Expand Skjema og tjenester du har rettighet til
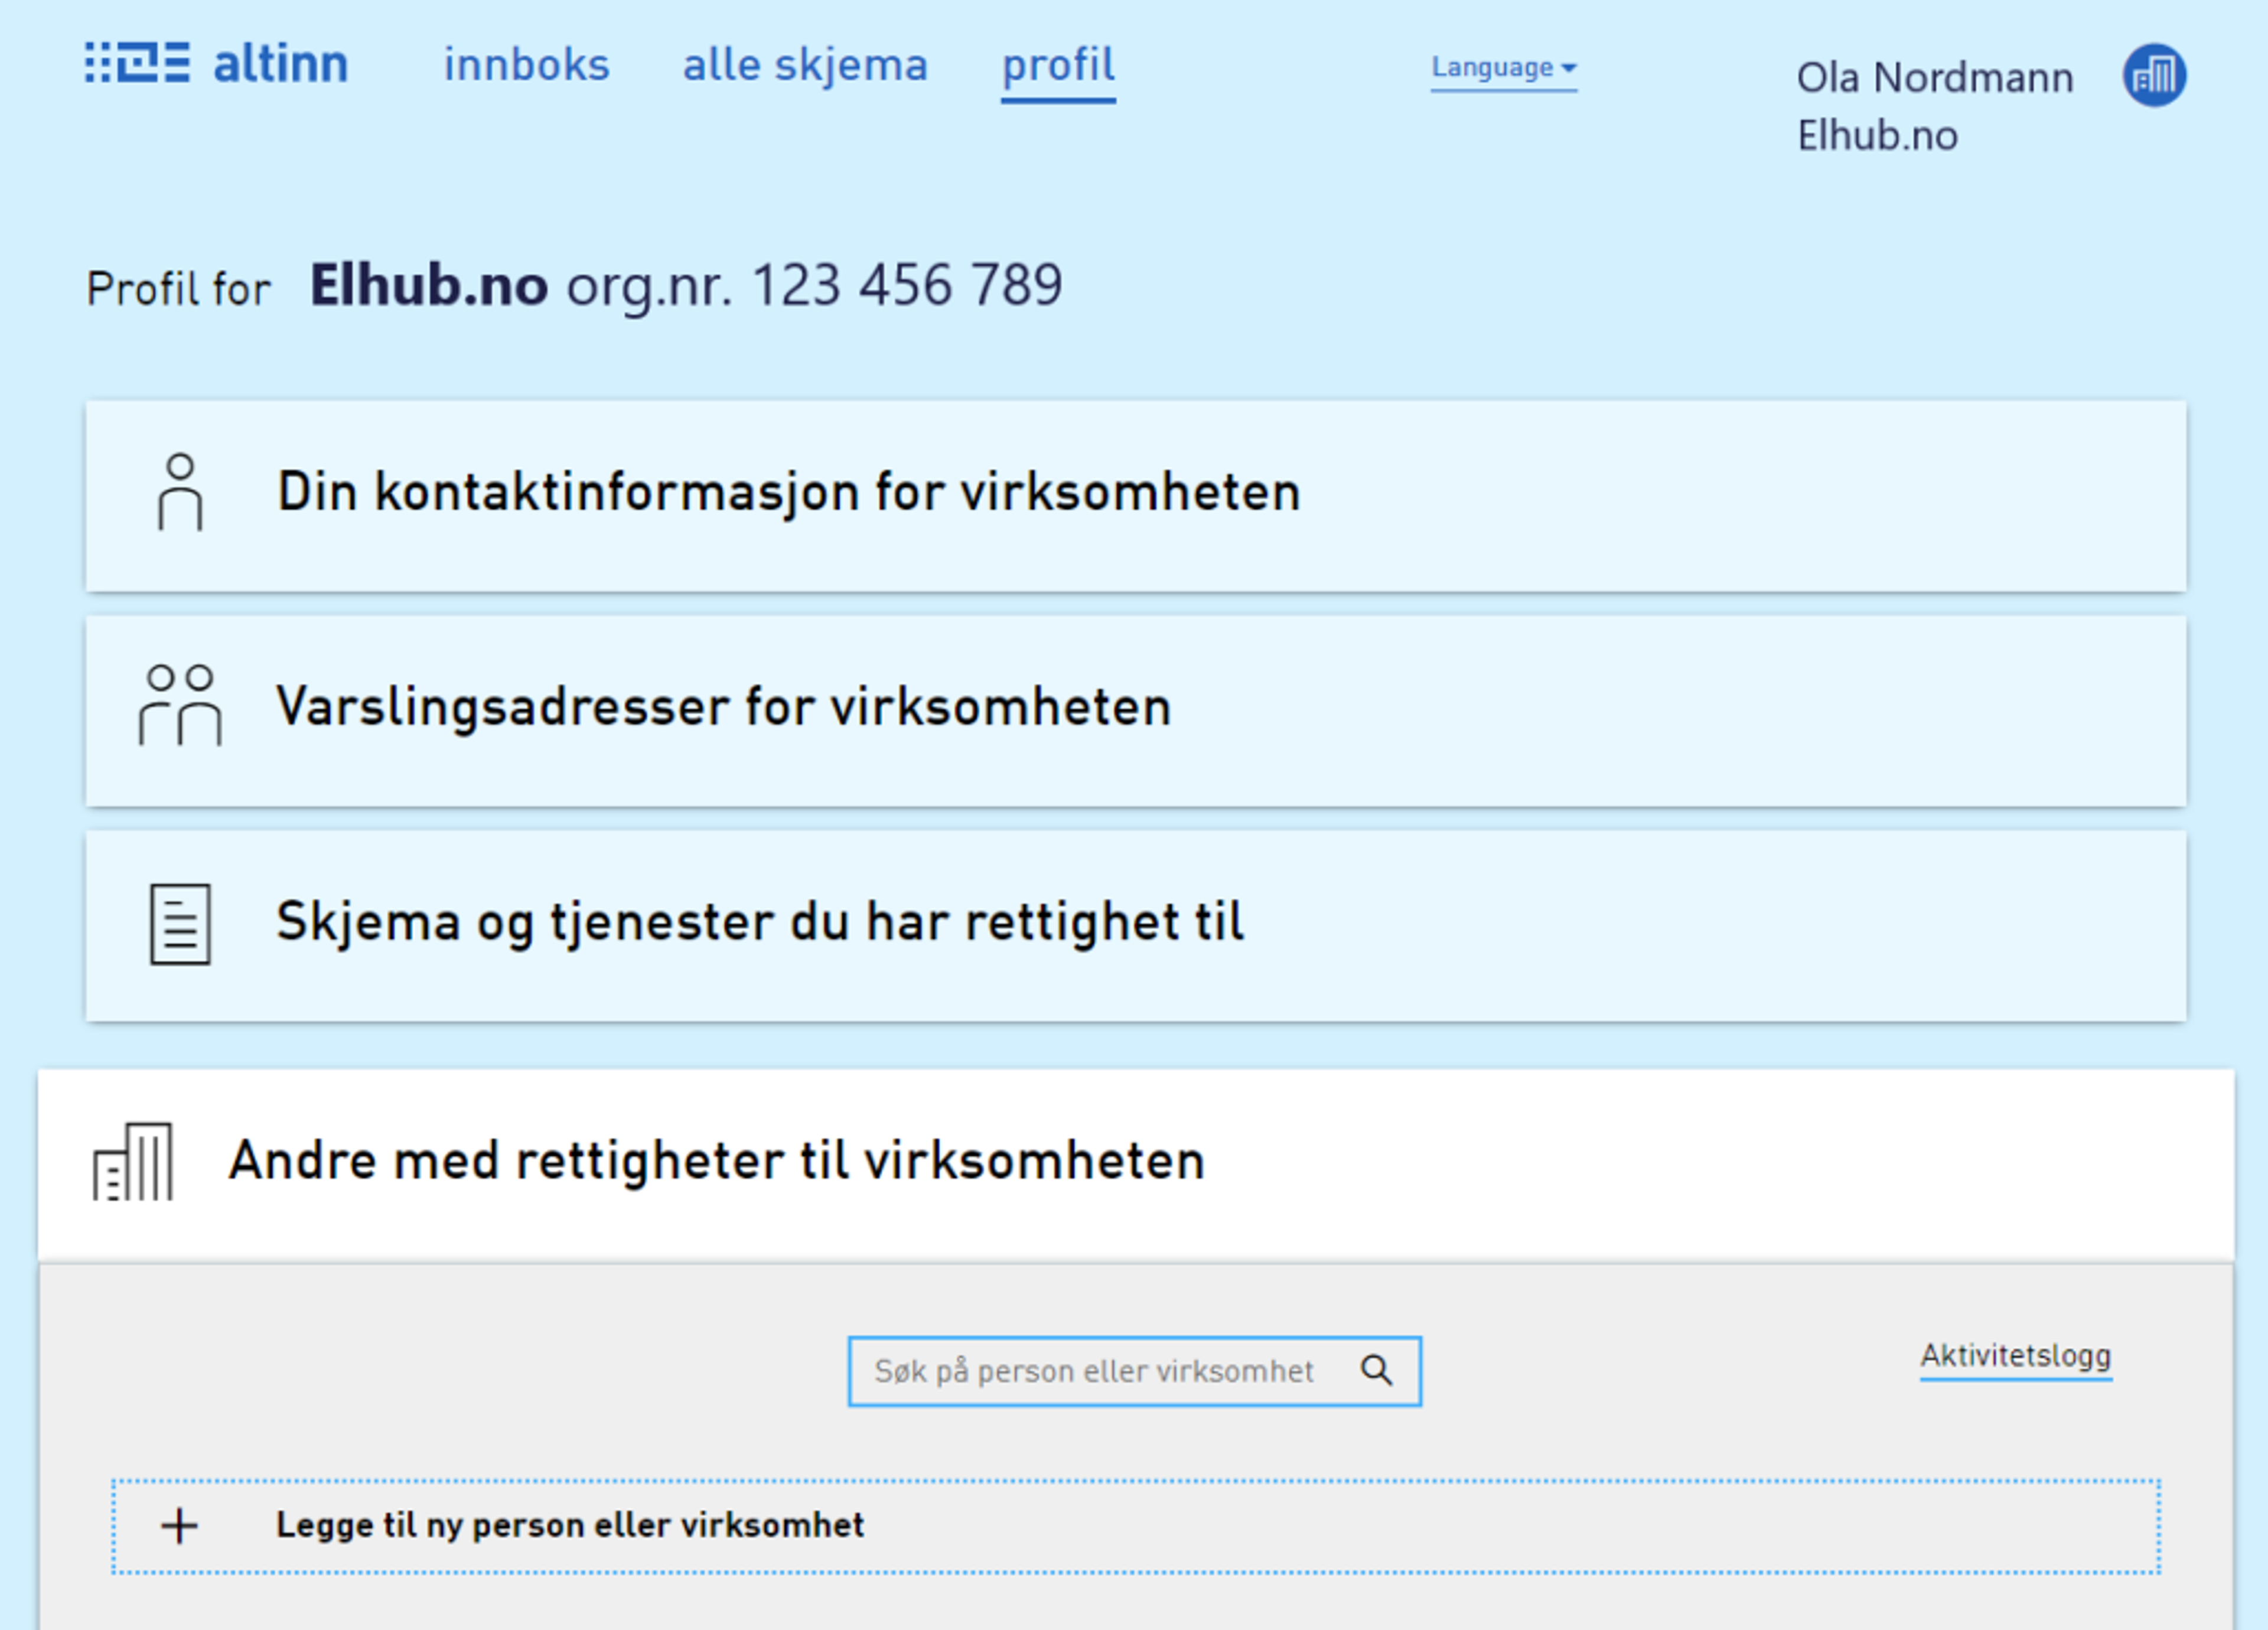Viewport: 2268px width, 1630px height. click(760, 922)
